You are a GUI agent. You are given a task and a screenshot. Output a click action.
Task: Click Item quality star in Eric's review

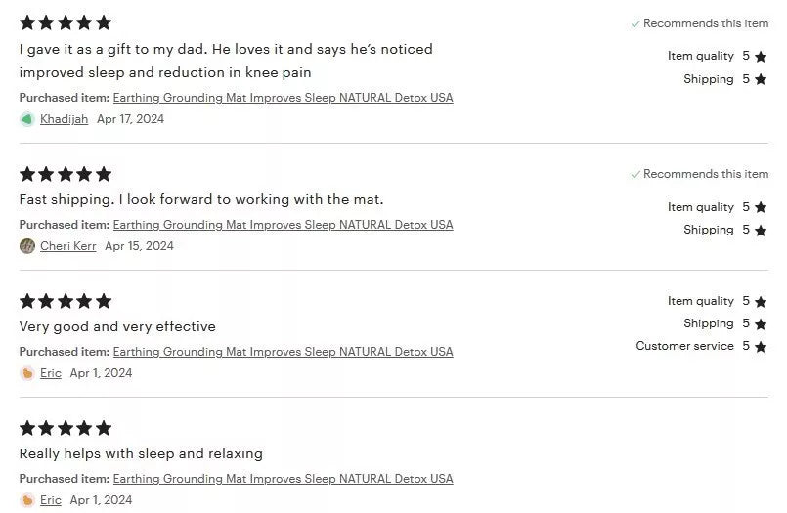click(761, 301)
